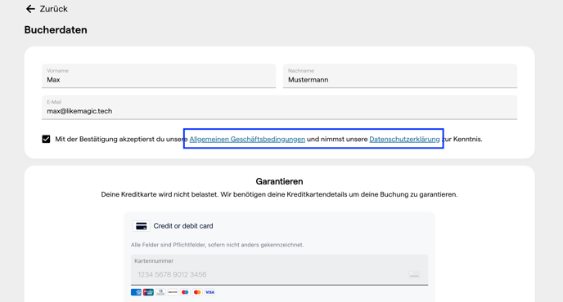Open the Allgemeinen Geschäftsbedingungen link
Viewport: 563px width, 302px height.
[x=247, y=139]
